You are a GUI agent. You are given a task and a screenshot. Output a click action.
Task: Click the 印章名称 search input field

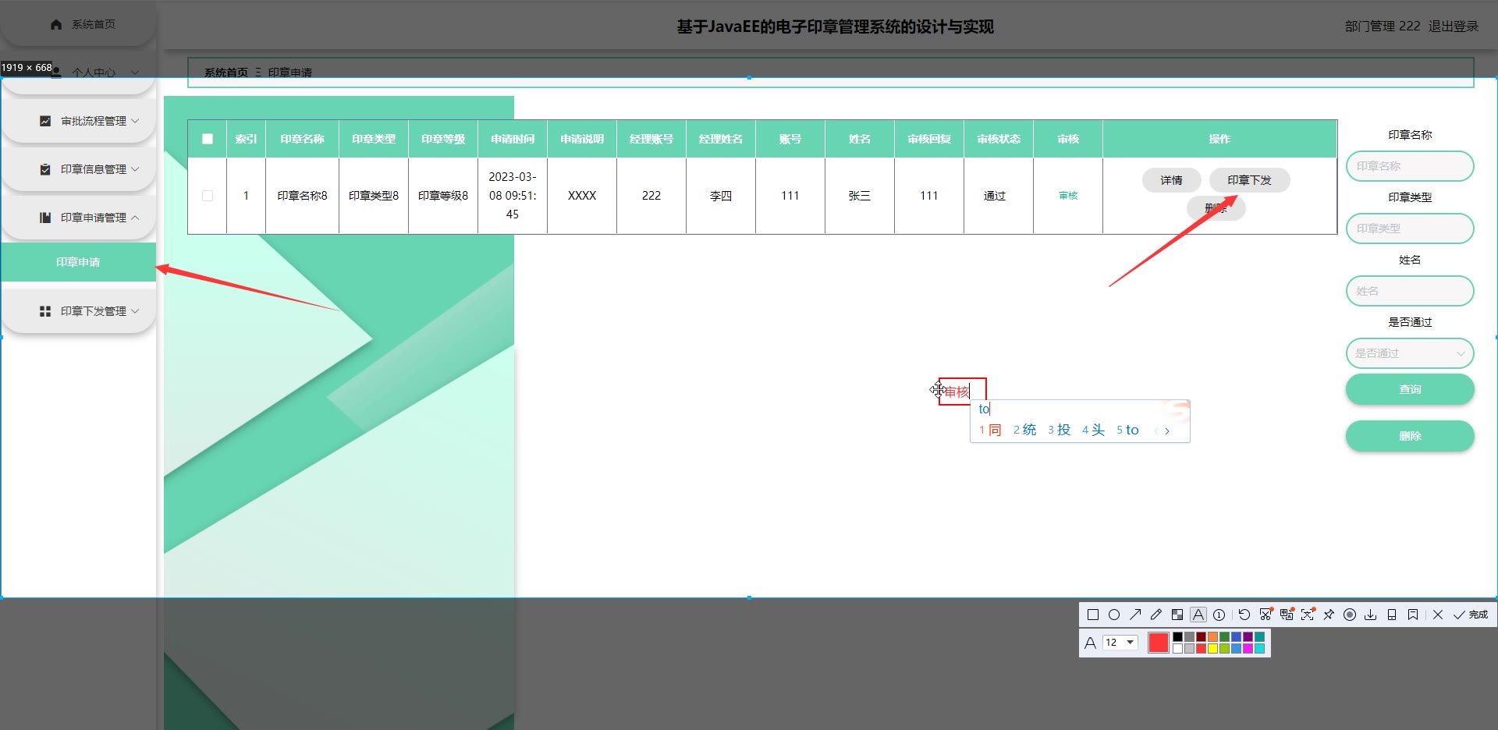(1410, 166)
